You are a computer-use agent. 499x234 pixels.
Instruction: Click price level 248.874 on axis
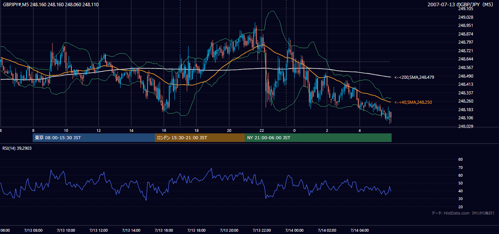click(x=465, y=34)
